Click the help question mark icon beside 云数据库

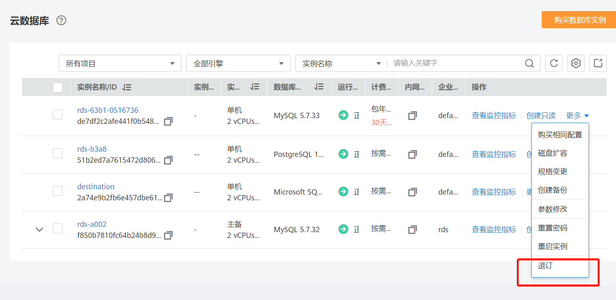[x=61, y=20]
